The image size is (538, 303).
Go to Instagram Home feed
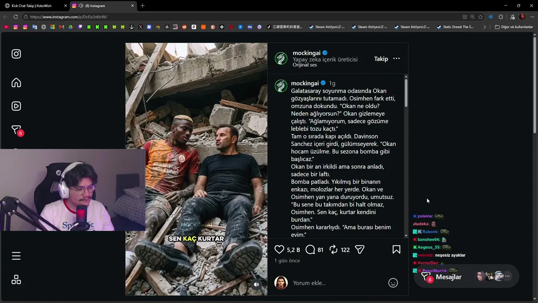point(16,82)
